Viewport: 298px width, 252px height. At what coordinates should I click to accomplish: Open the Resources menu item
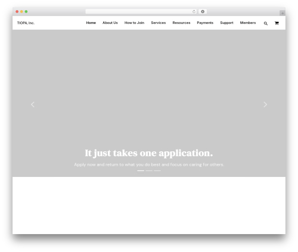pyautogui.click(x=181, y=23)
